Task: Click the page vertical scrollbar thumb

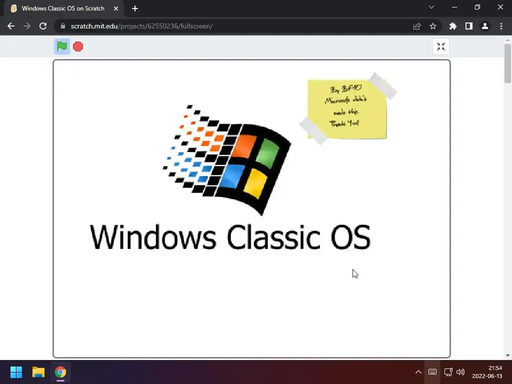Action: pyautogui.click(x=507, y=63)
